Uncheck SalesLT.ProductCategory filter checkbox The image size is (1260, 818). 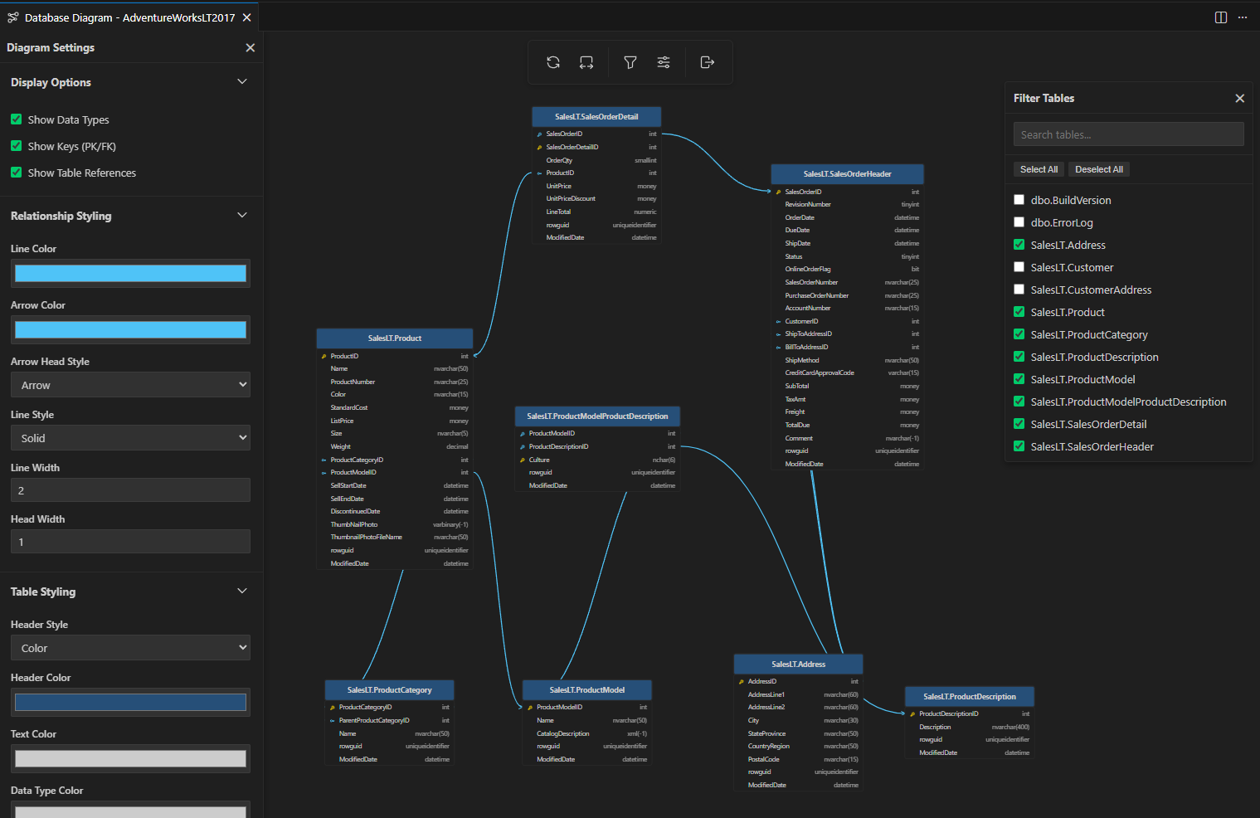point(1019,334)
